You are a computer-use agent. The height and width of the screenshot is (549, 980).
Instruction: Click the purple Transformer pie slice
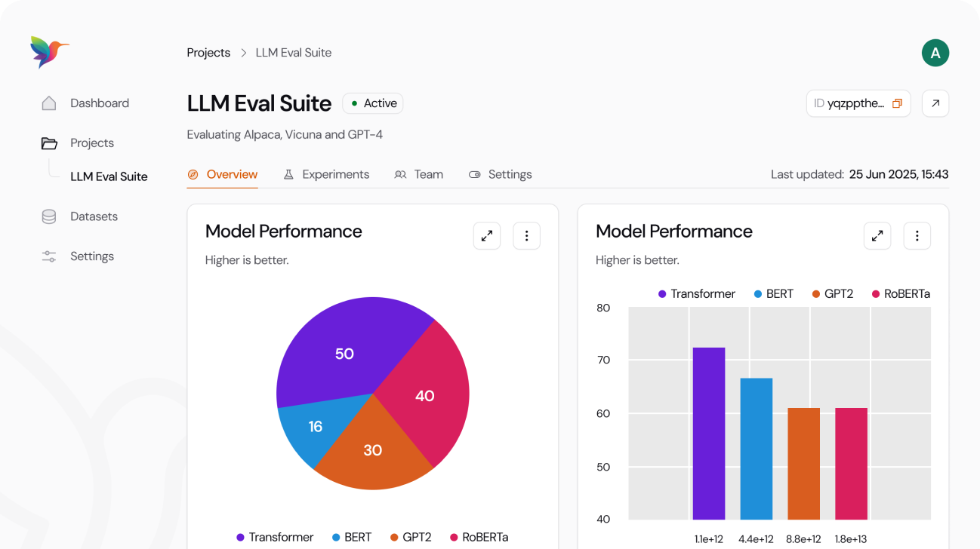click(340, 347)
